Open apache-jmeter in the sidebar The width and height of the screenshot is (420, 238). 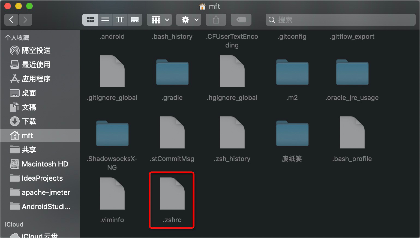pyautogui.click(x=40, y=192)
